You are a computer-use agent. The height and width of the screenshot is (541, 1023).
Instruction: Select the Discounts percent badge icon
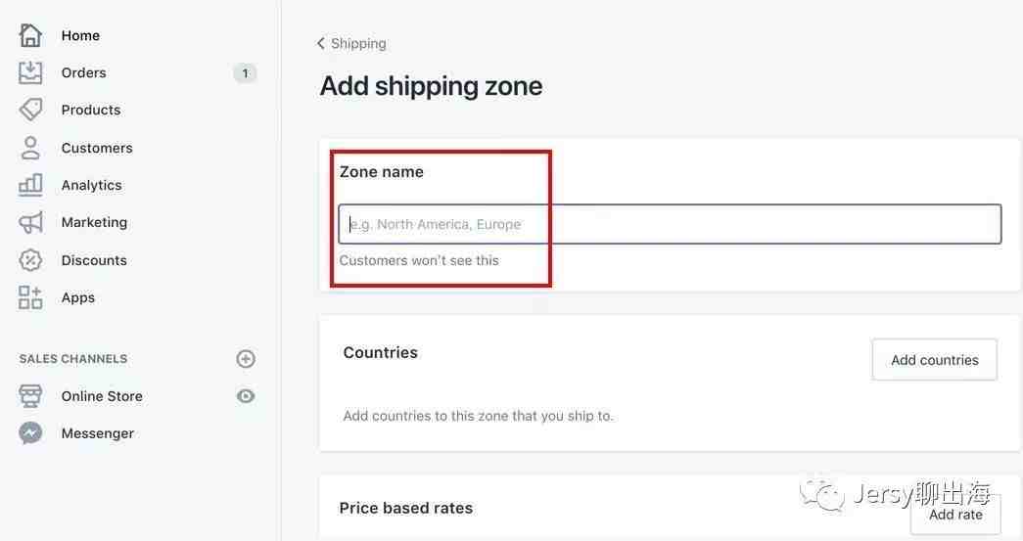click(x=30, y=260)
